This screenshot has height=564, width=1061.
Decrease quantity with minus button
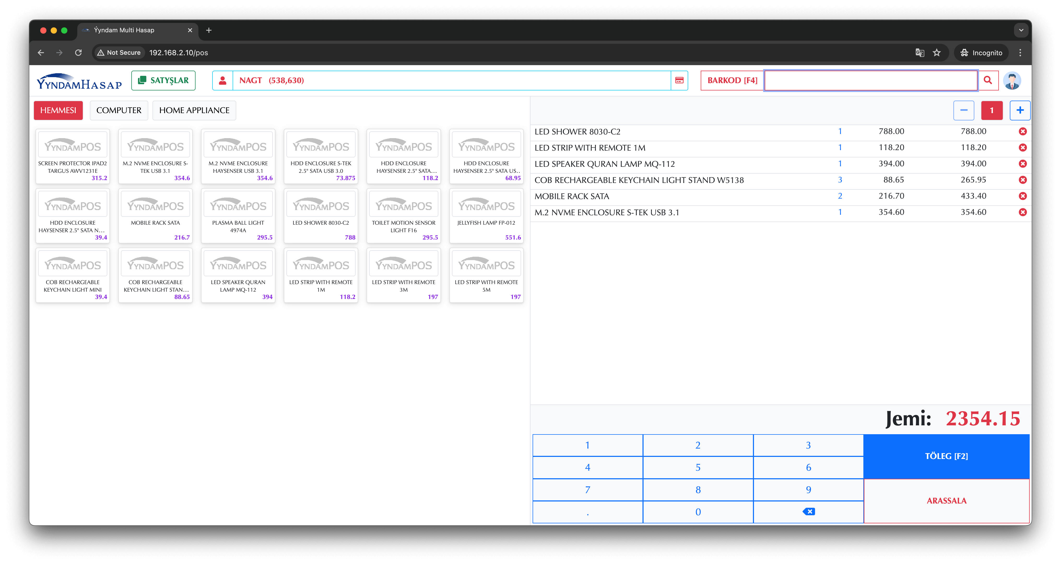tap(963, 110)
